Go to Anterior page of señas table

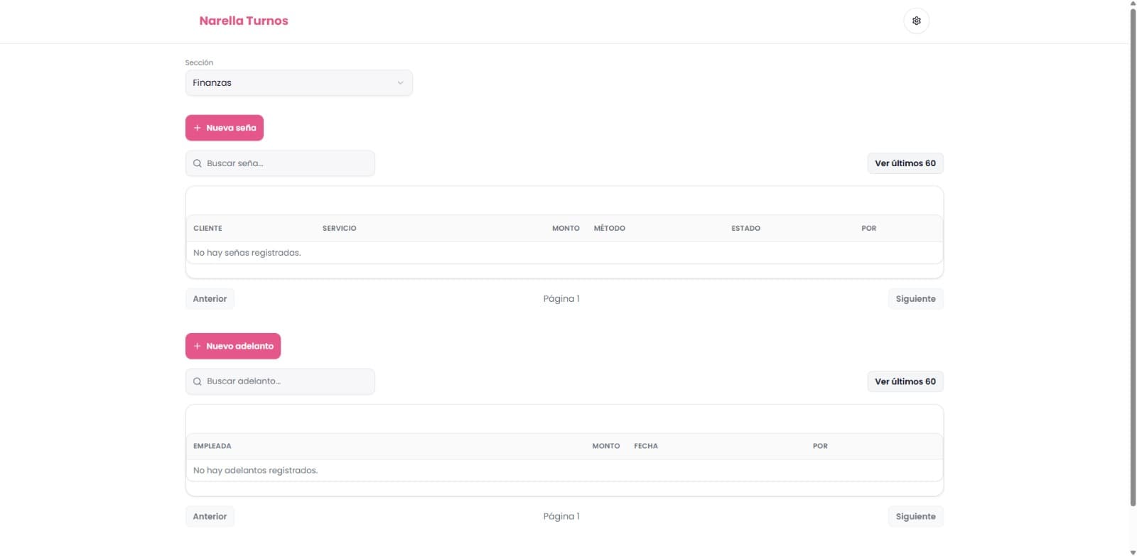pyautogui.click(x=210, y=299)
